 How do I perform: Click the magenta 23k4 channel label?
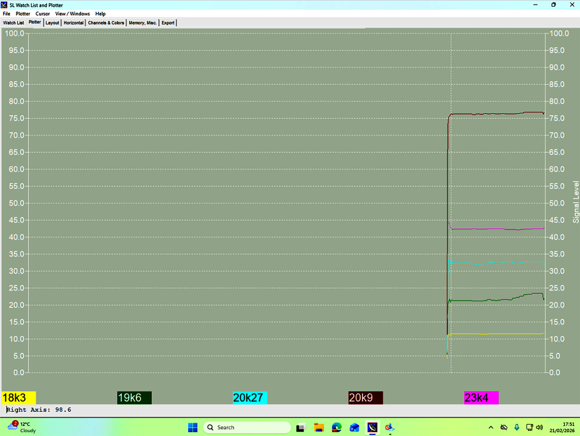coord(481,398)
